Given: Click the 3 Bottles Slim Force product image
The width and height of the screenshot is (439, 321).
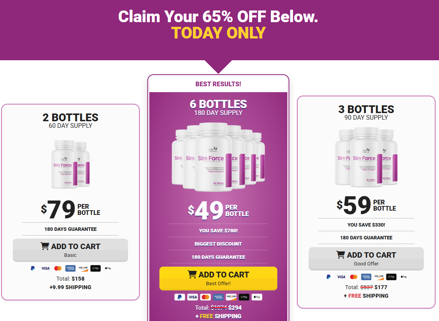Looking at the screenshot, I should 366,158.
